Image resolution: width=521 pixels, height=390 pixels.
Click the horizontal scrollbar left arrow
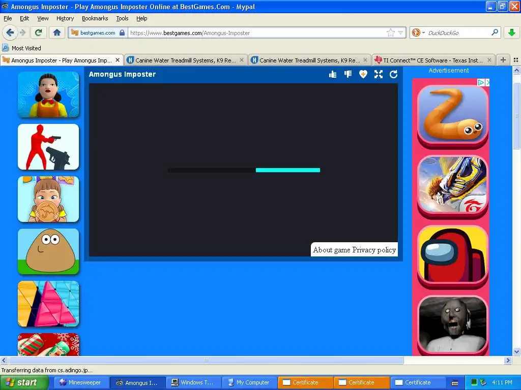4,360
